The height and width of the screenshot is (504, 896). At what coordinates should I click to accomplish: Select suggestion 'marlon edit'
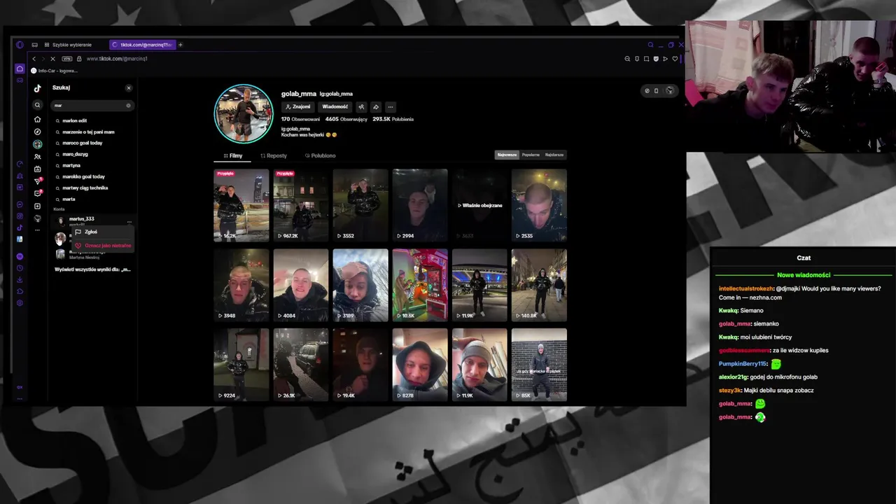click(74, 120)
